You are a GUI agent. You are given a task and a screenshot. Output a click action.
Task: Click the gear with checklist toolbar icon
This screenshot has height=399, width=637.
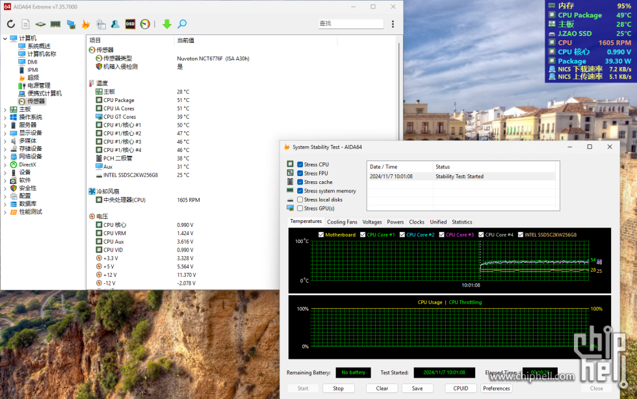click(101, 24)
